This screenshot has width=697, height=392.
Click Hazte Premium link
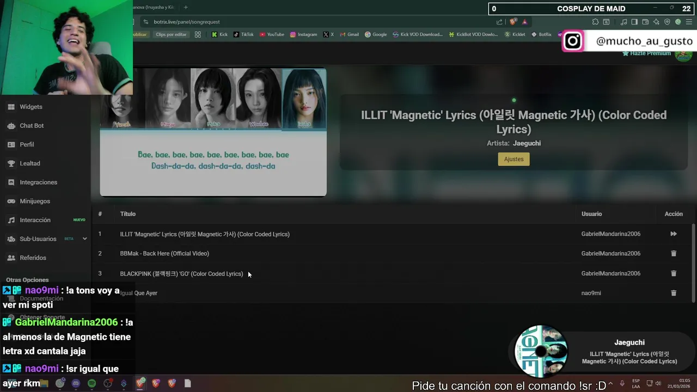click(x=646, y=53)
